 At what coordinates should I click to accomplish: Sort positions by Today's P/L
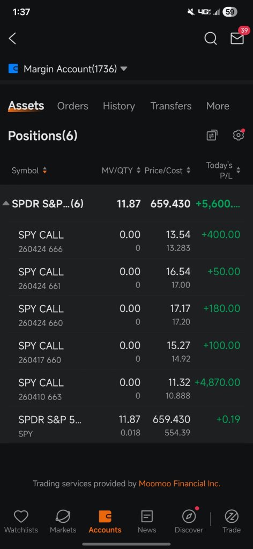pos(224,170)
